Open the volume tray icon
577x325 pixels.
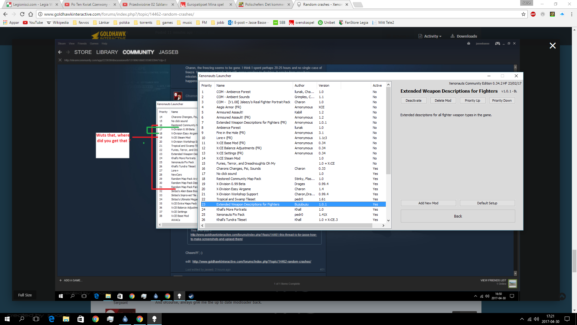pyautogui.click(x=536, y=319)
